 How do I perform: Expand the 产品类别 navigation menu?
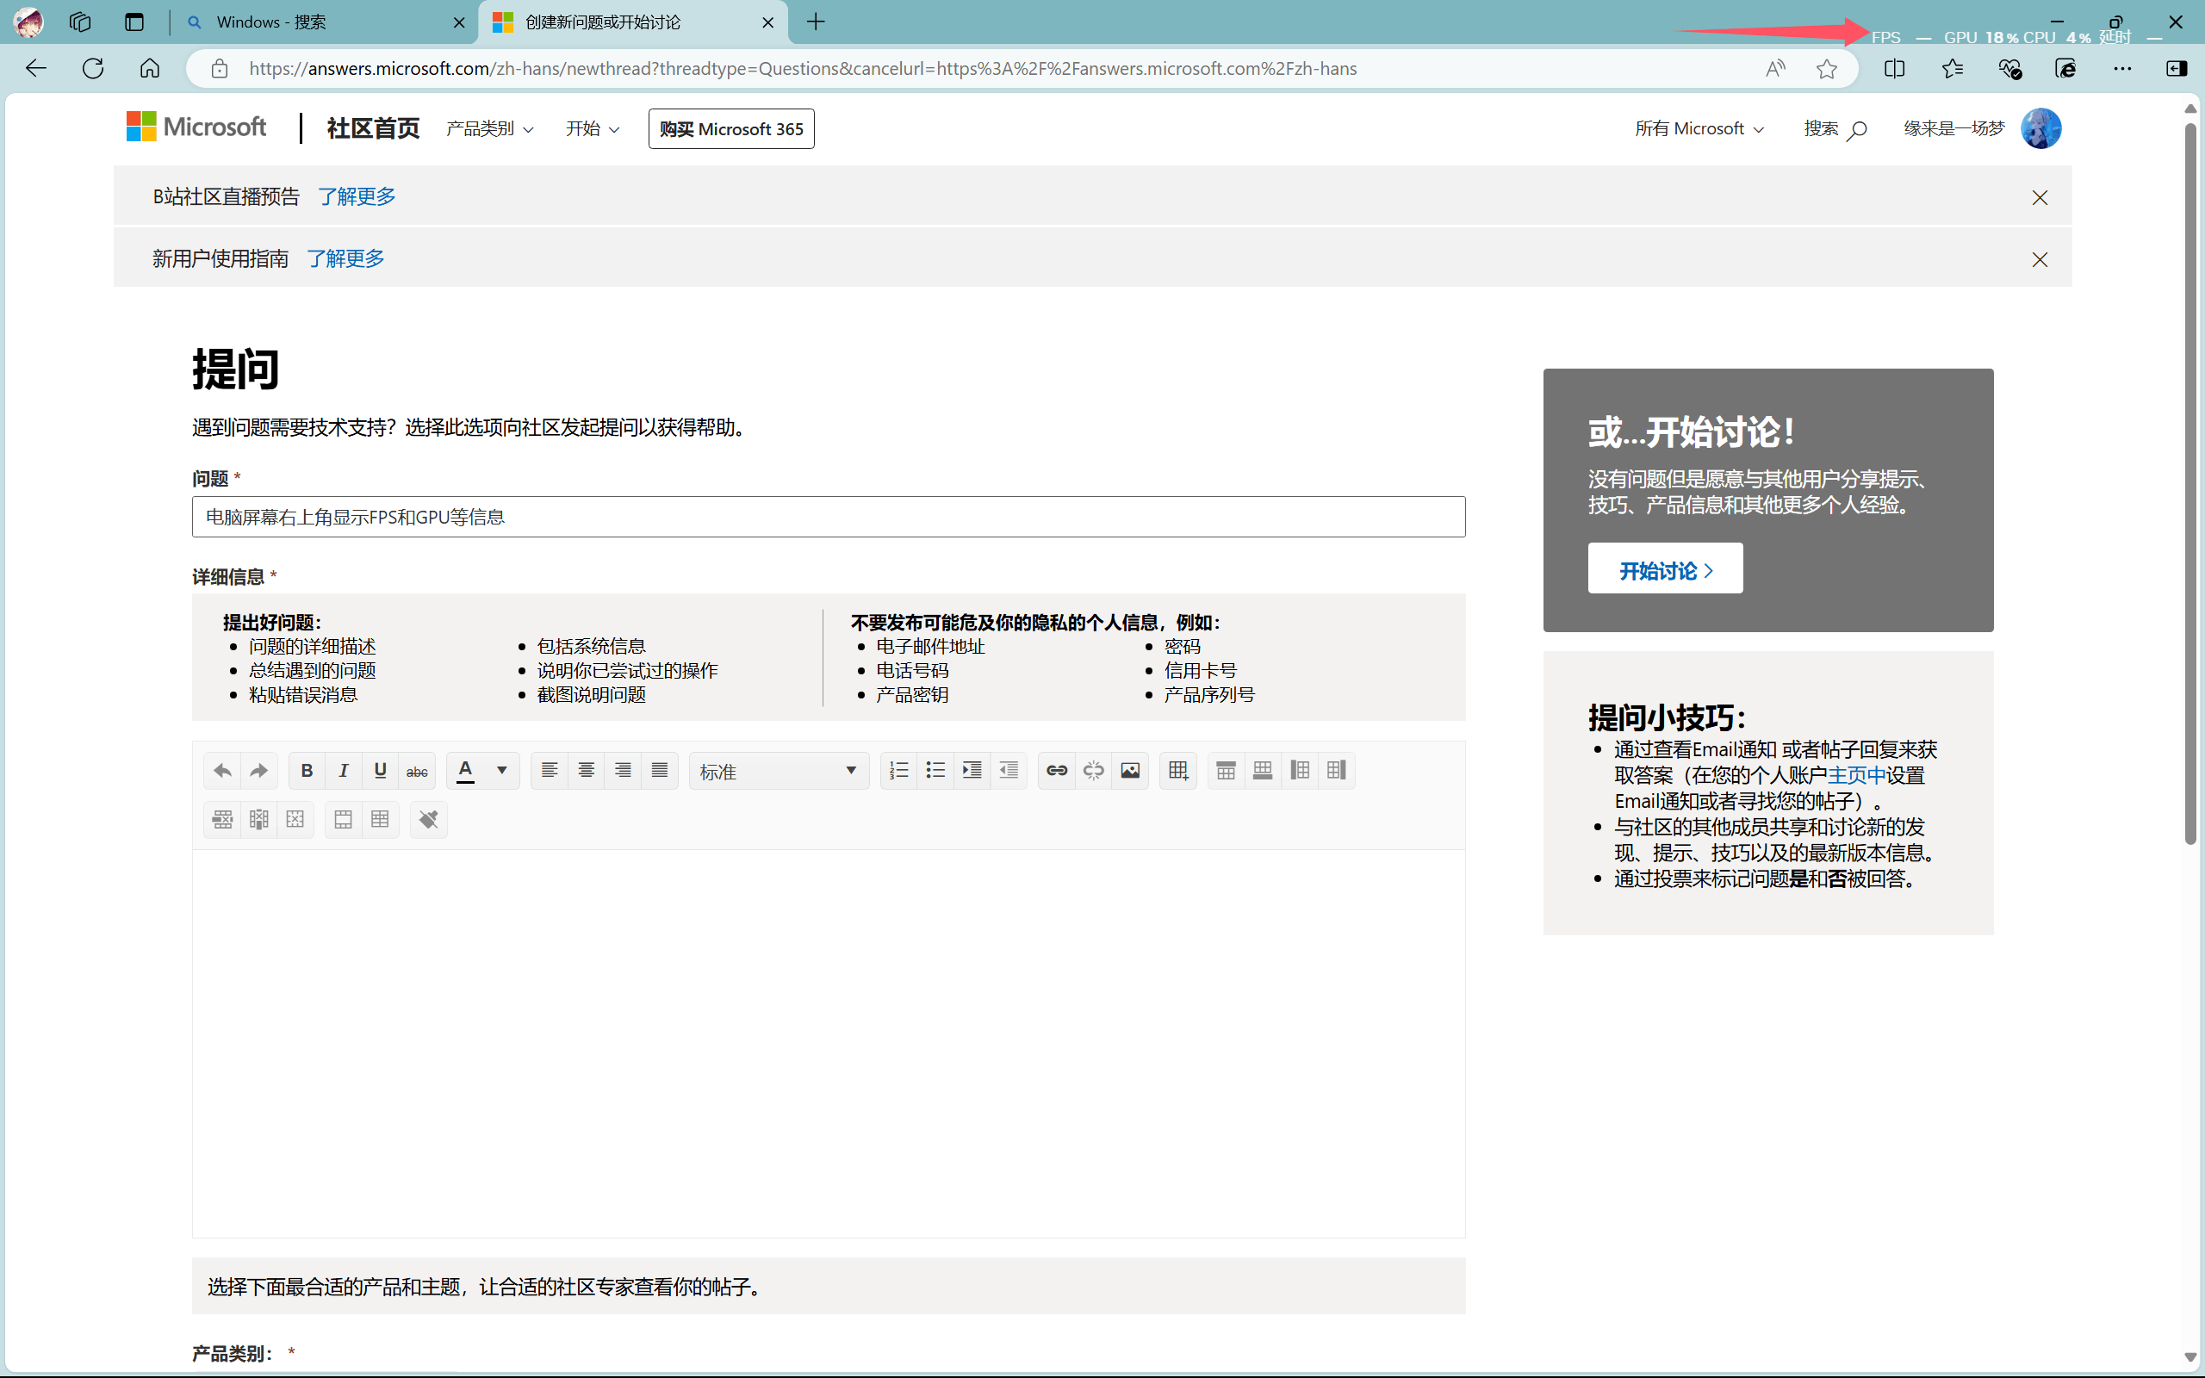489,128
